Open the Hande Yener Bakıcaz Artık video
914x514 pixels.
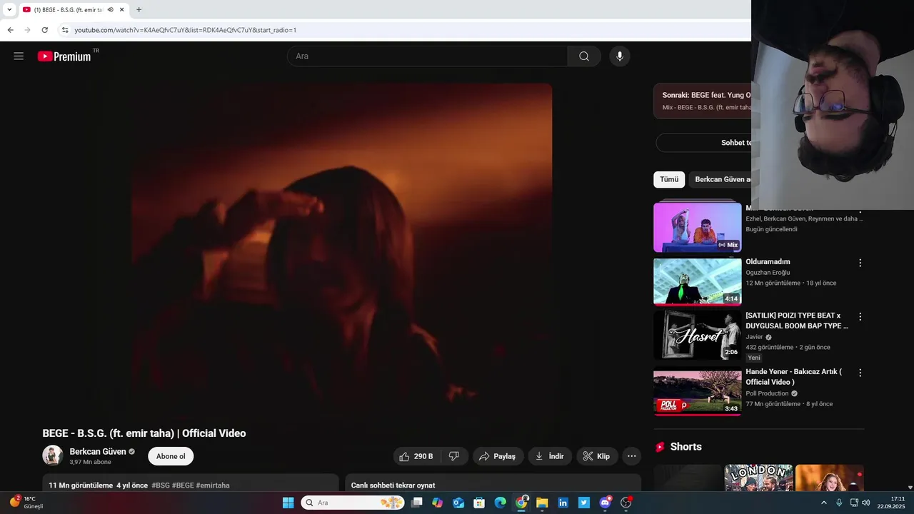794,377
